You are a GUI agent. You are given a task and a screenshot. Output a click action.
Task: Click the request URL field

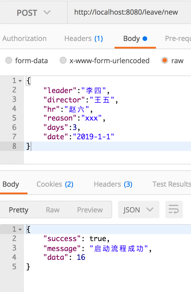[129, 12]
